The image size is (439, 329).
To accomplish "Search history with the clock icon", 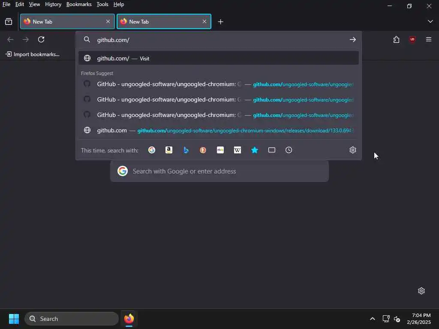I will (289, 150).
